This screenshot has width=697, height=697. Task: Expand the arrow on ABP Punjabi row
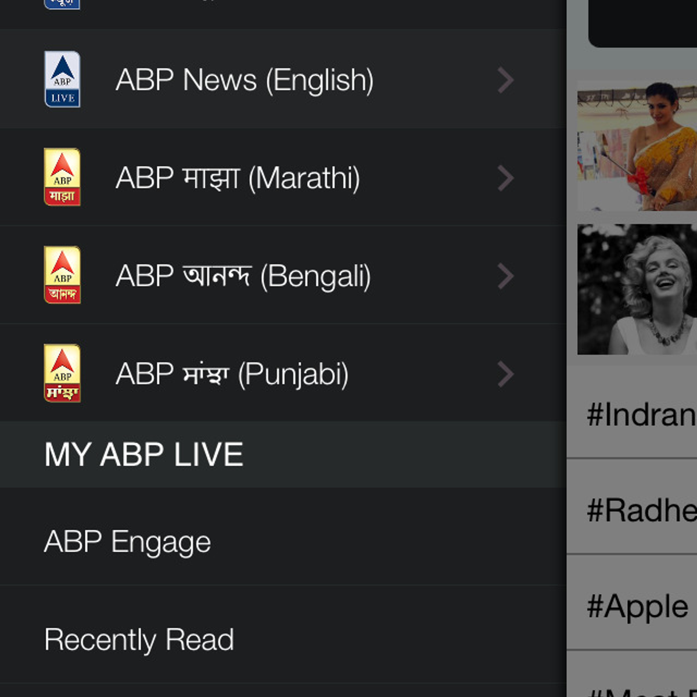coord(506,375)
